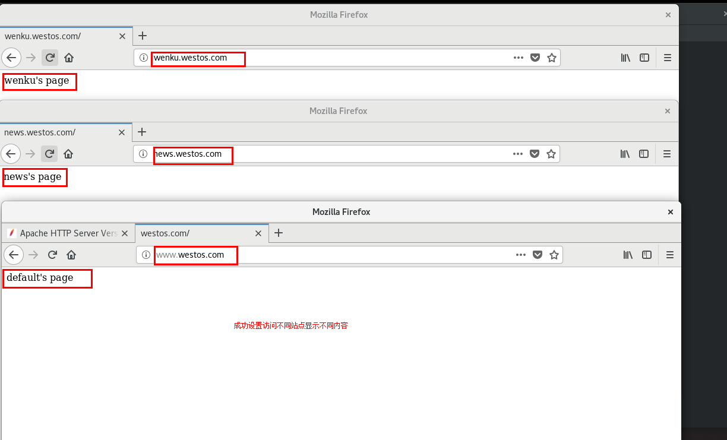Save www.westos.com page to Pocket
The height and width of the screenshot is (440, 727).
tap(538, 255)
